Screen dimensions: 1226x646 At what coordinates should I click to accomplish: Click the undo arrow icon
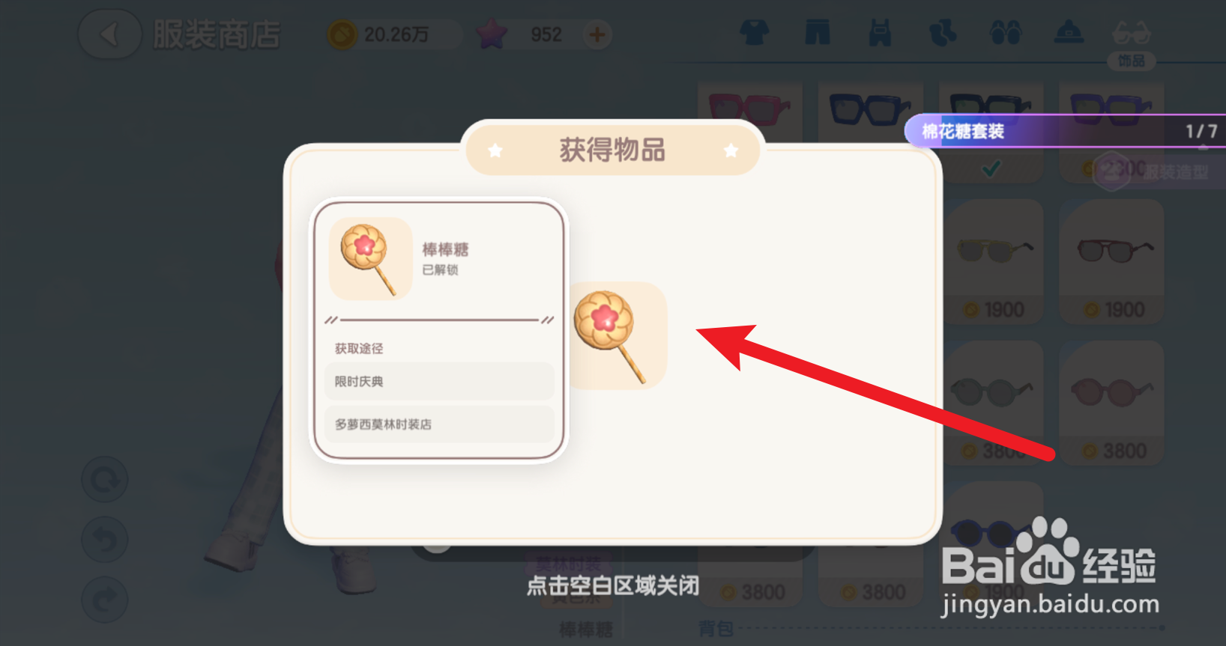[105, 540]
